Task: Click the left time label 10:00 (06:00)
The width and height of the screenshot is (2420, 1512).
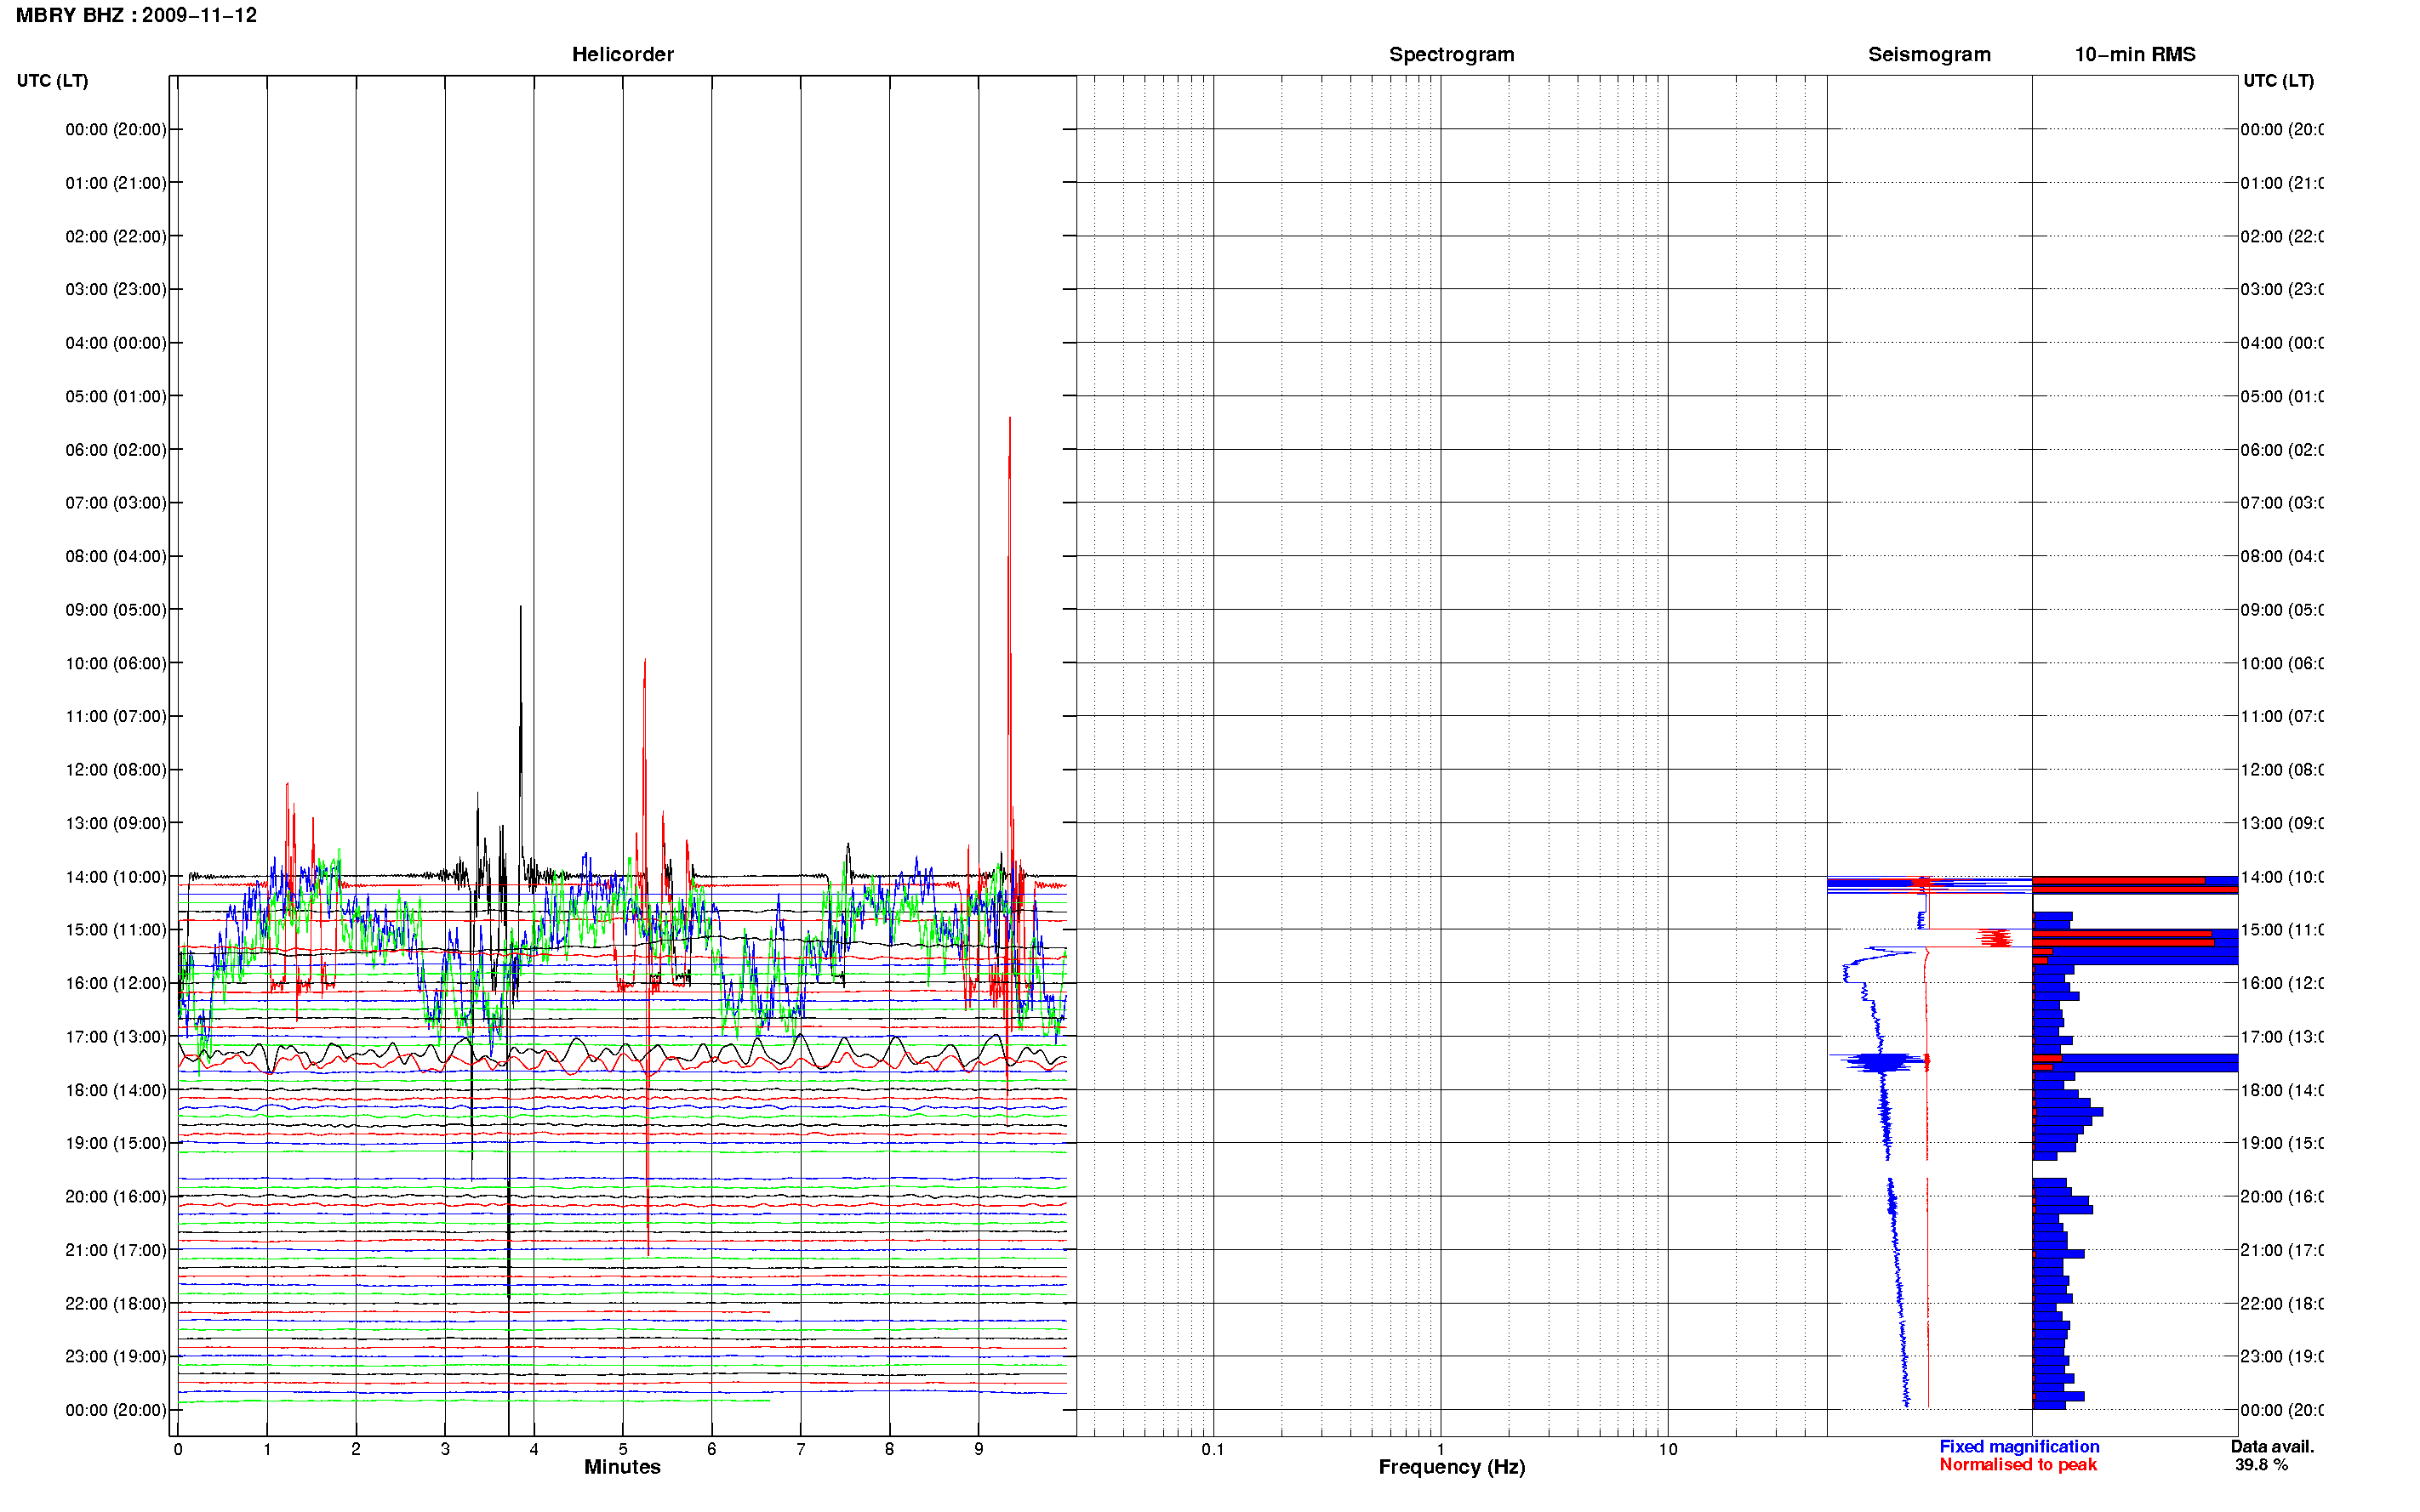Action: [116, 664]
